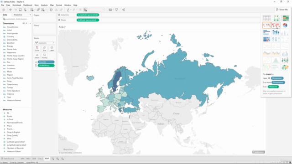292x164 pixels.
Task: Open the Dimensions pane dropdown arrow
Action: pos(30,23)
